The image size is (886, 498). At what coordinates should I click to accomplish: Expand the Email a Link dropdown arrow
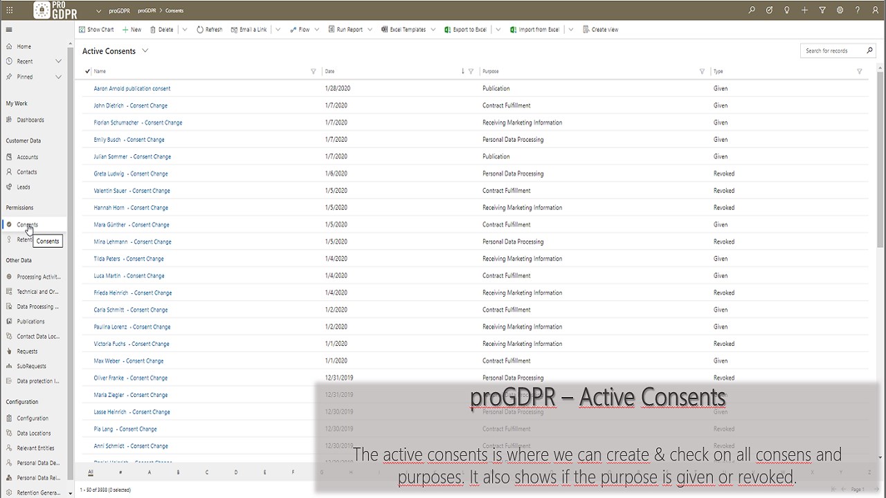[278, 30]
